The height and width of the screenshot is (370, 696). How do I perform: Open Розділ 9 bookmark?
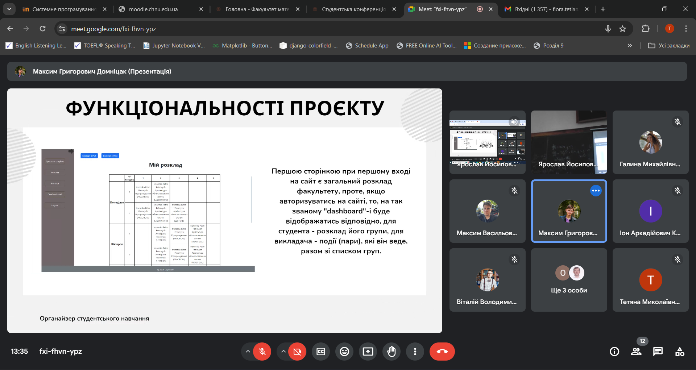point(548,46)
